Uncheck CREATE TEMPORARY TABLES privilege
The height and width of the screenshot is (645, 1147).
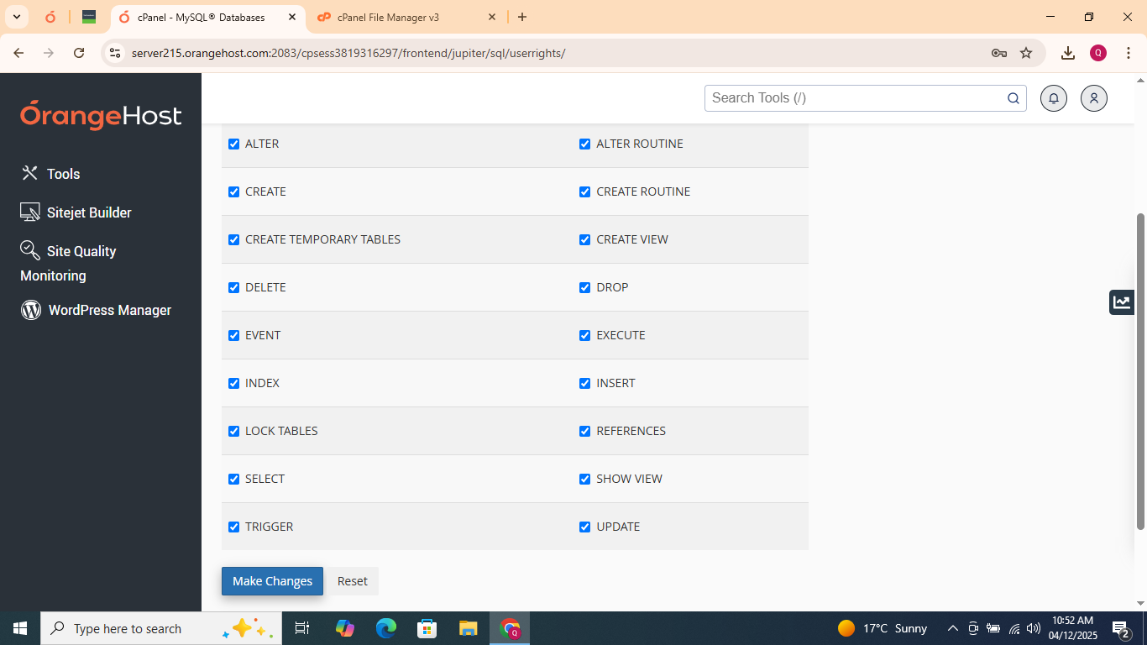(x=233, y=239)
